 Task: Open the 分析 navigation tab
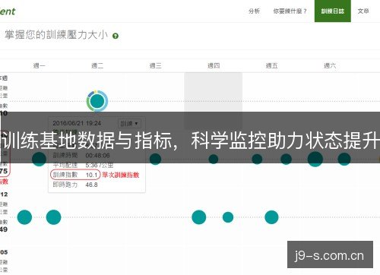254,11
